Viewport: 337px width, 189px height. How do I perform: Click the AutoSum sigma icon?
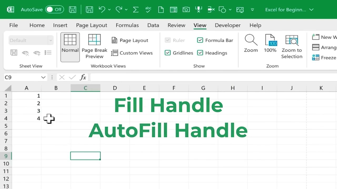point(136,10)
